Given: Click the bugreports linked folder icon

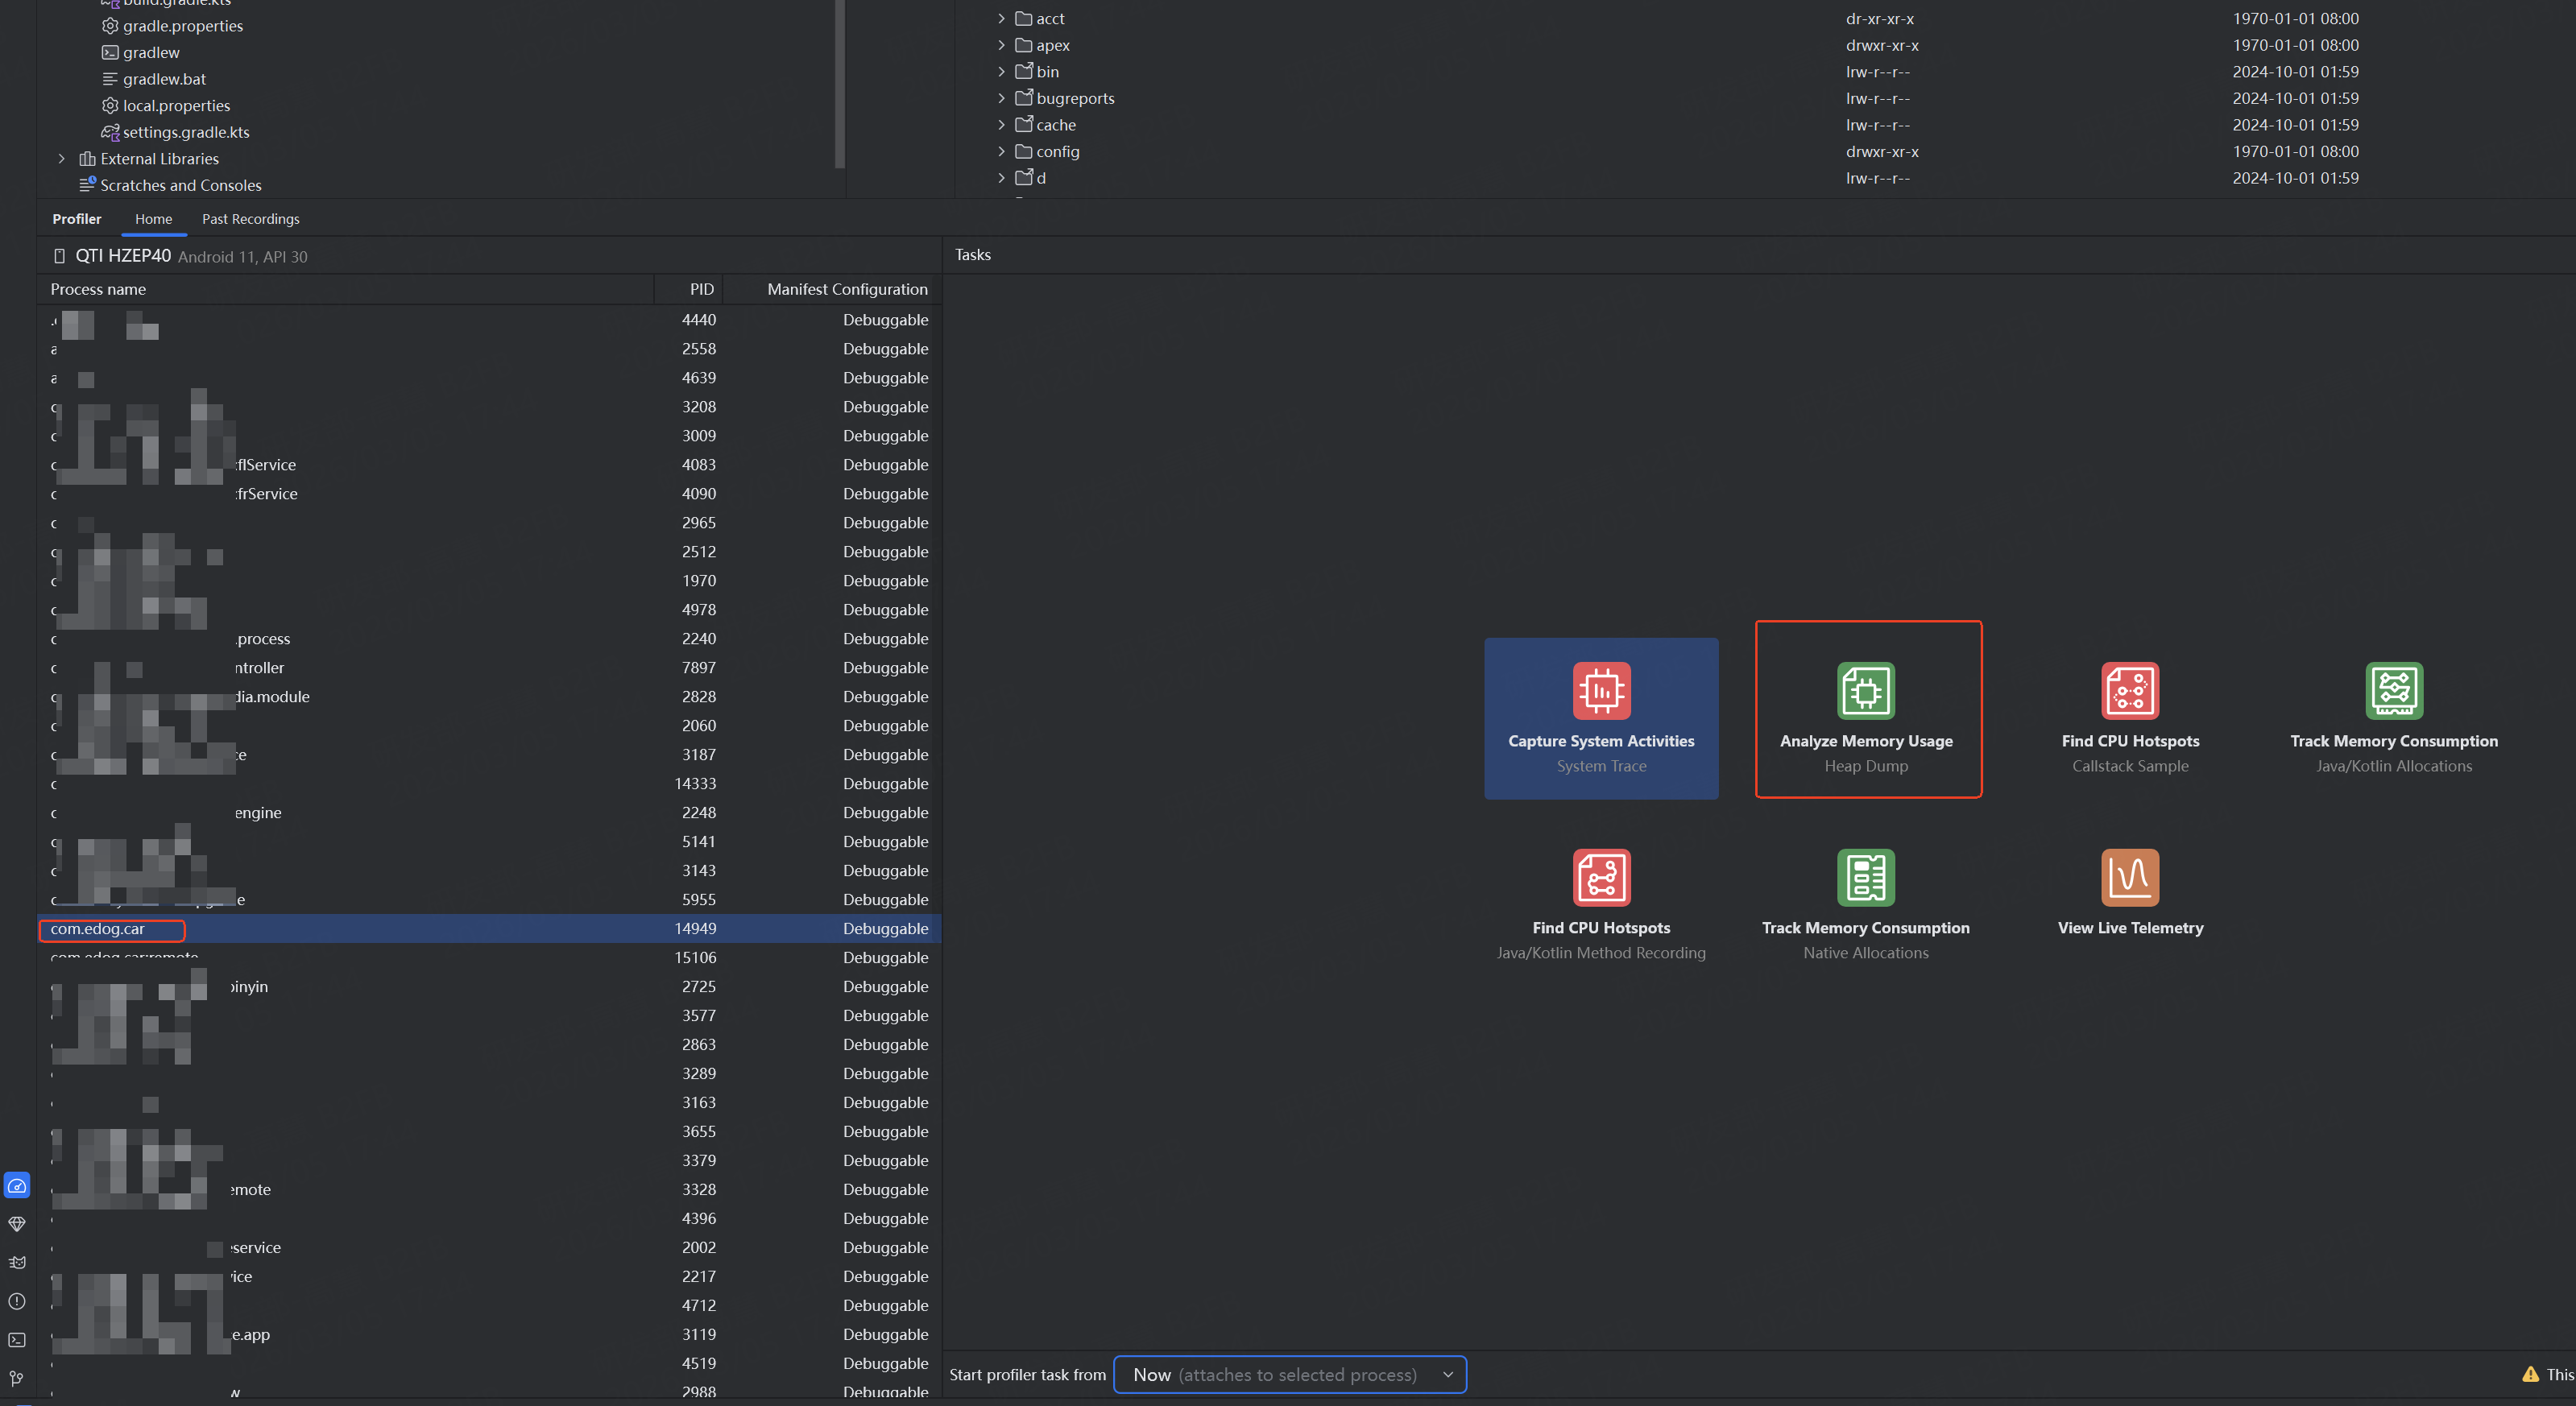Looking at the screenshot, I should [x=1023, y=98].
